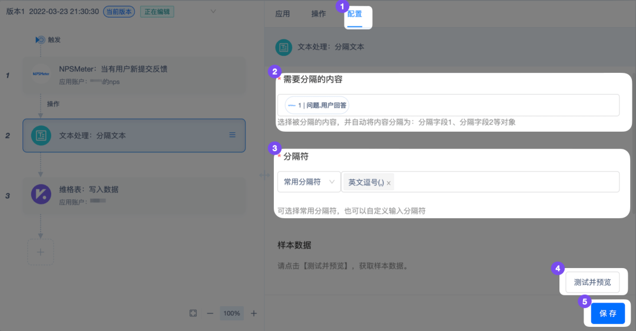Click the fit-to-screen canvas icon
The width and height of the screenshot is (636, 331).
click(193, 313)
